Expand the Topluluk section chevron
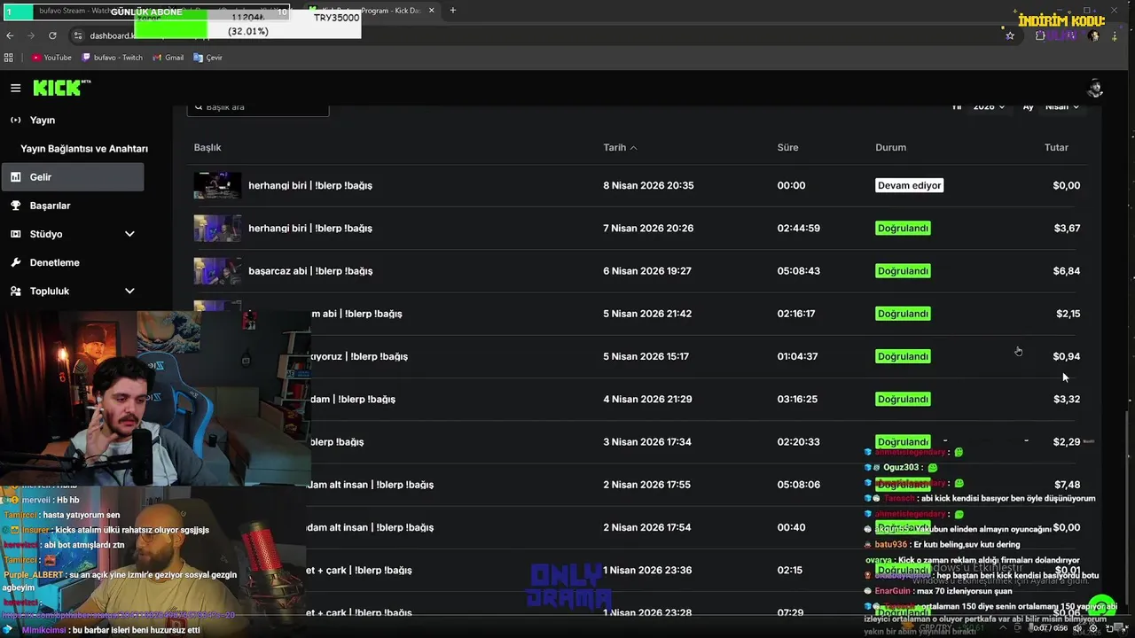 [x=129, y=291]
